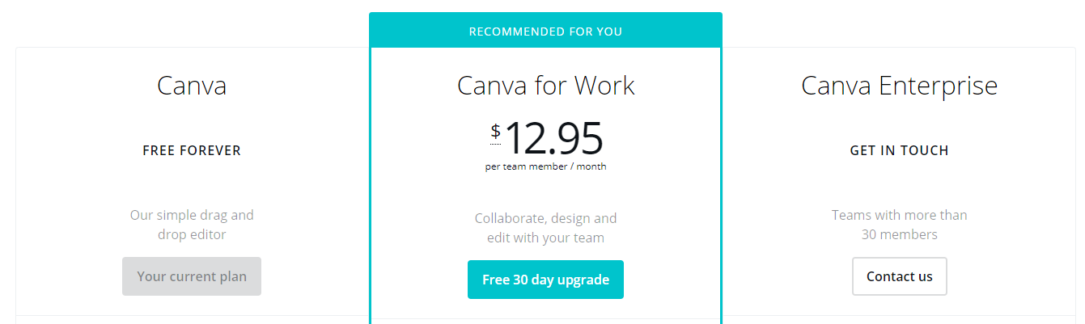Click the 12.95 price figure
1085x324 pixels.
pos(553,138)
